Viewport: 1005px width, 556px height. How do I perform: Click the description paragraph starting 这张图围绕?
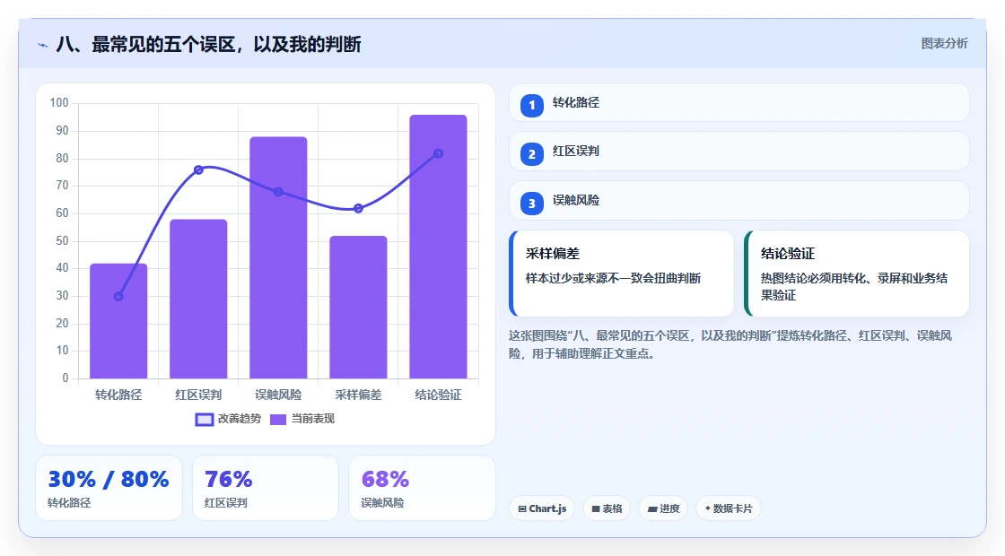click(730, 344)
